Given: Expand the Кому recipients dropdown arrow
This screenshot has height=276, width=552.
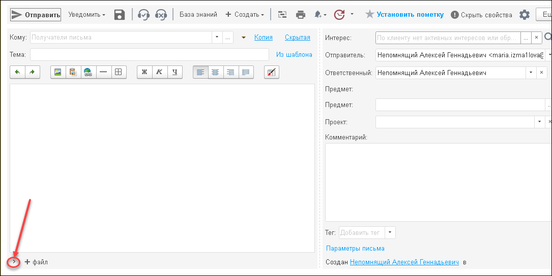Looking at the screenshot, I should pos(217,38).
